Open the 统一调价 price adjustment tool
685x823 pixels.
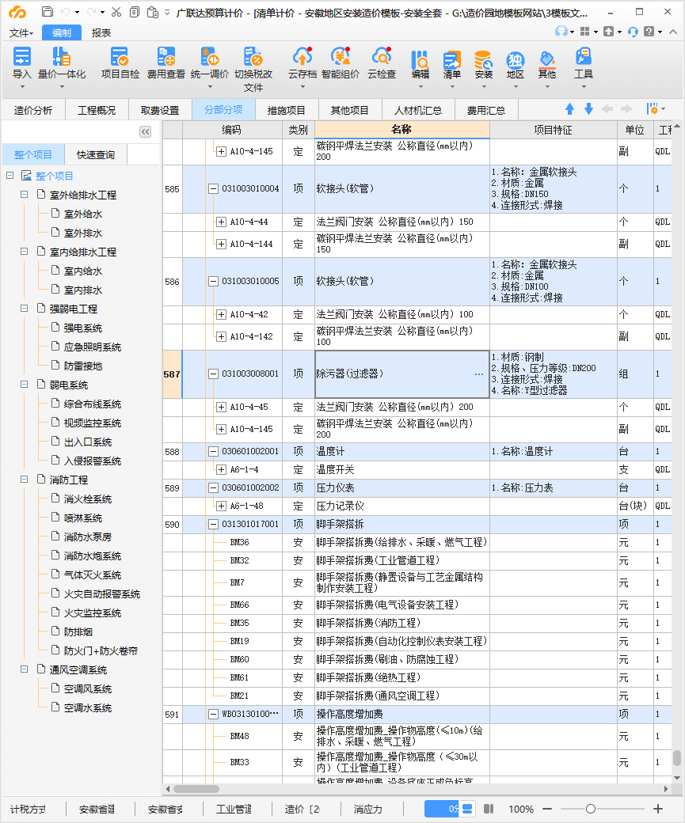(x=209, y=63)
